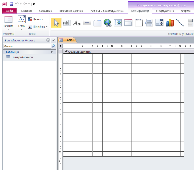Select the Label control tool
The image size is (194, 170).
point(77,23)
